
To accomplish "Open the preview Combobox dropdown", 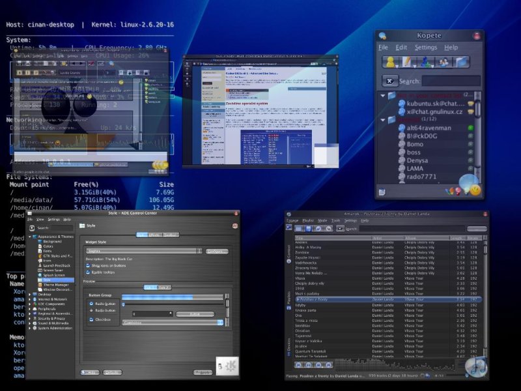I will (x=173, y=323).
